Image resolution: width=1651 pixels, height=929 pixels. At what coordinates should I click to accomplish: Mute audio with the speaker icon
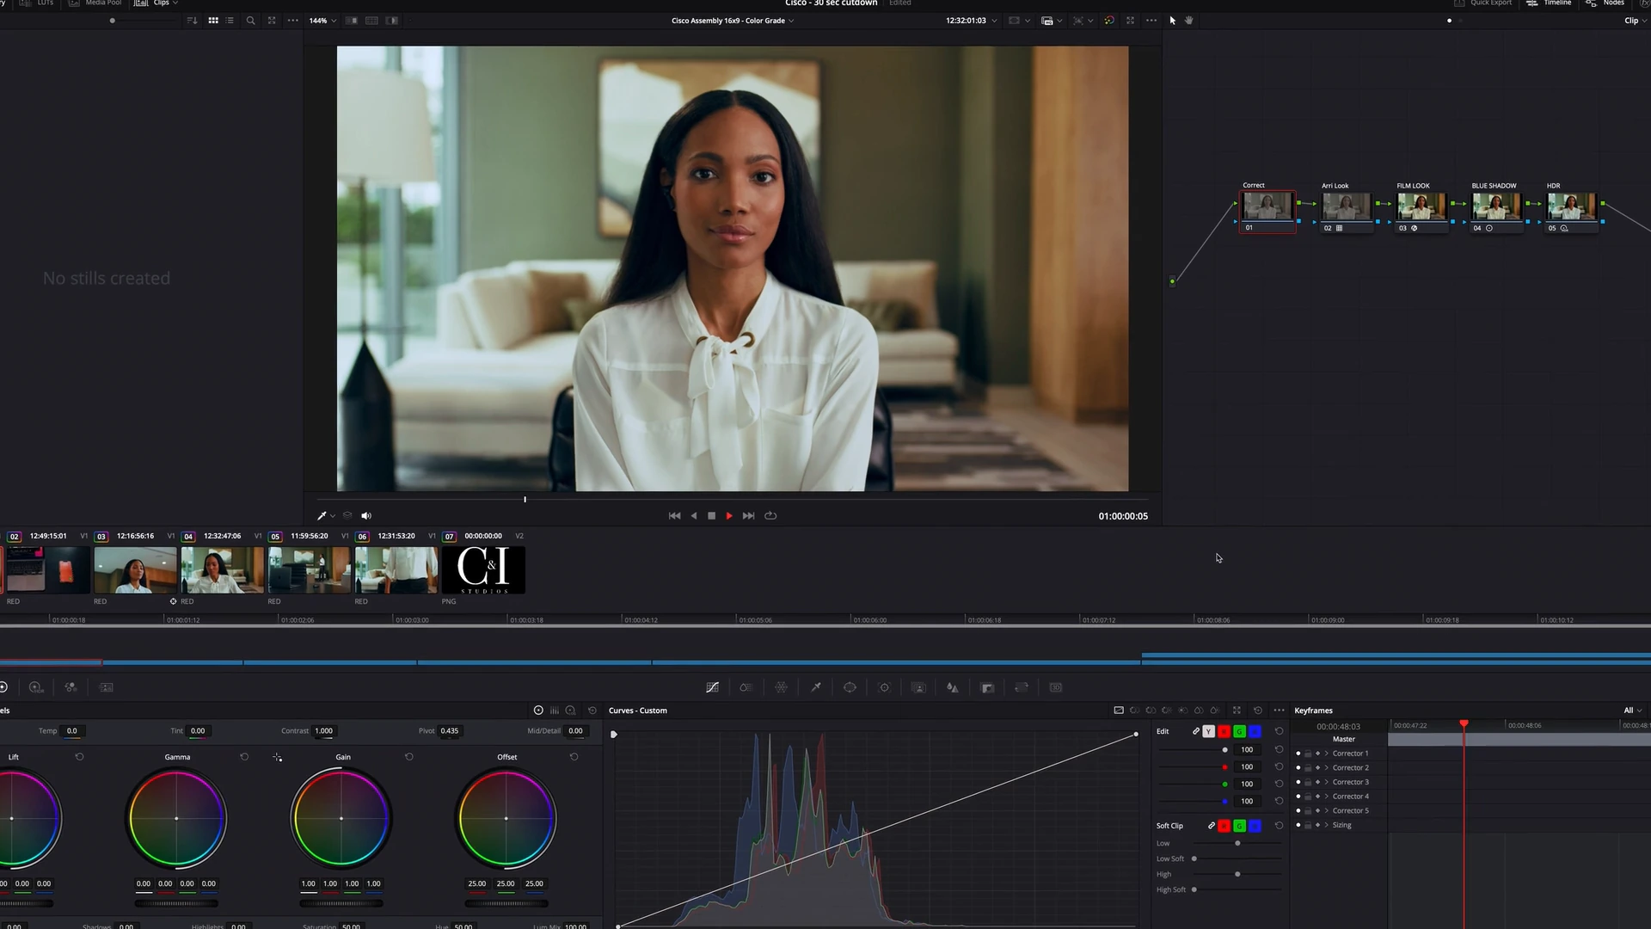(366, 516)
